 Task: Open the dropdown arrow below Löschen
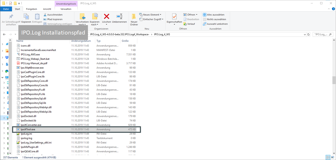tap(107, 25)
